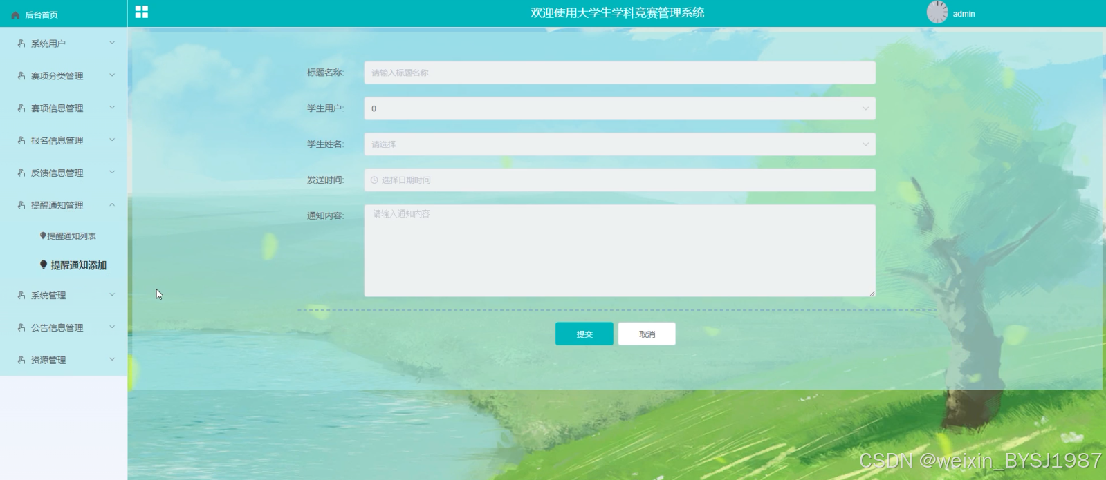Click the admin avatar image
The image size is (1106, 480).
[937, 12]
